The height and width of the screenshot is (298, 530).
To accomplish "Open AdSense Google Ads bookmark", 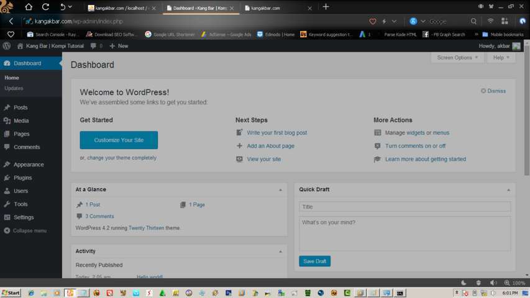I will point(226,35).
